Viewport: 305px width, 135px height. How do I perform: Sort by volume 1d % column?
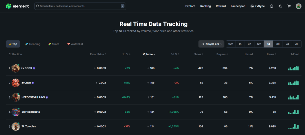(x=175, y=54)
